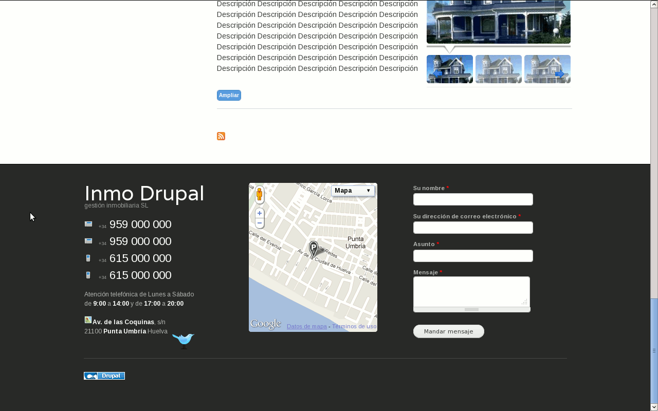Open the Datos de mapa link
The width and height of the screenshot is (658, 411).
pyautogui.click(x=306, y=326)
